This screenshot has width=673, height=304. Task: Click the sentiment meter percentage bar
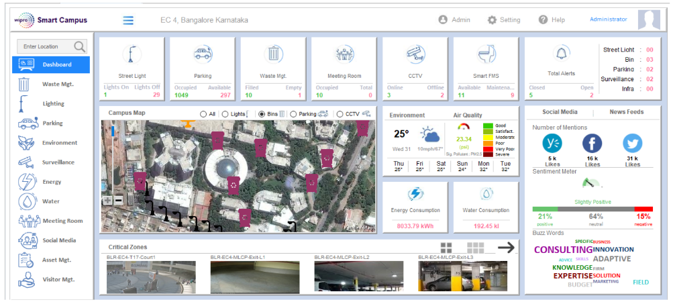(592, 209)
